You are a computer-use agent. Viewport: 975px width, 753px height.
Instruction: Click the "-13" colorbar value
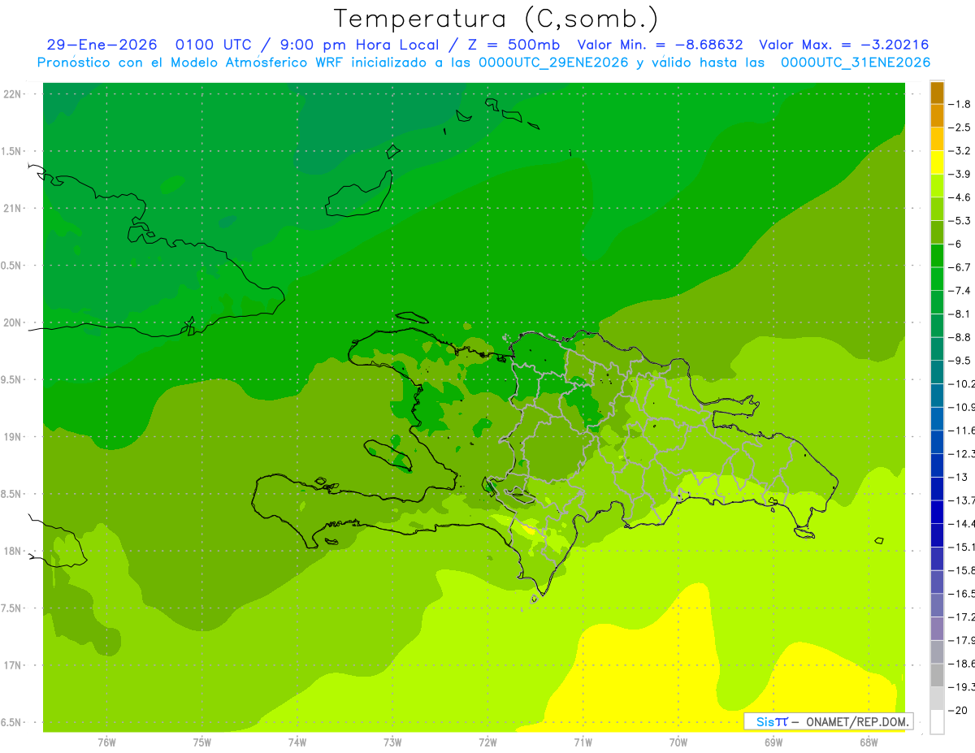point(957,477)
